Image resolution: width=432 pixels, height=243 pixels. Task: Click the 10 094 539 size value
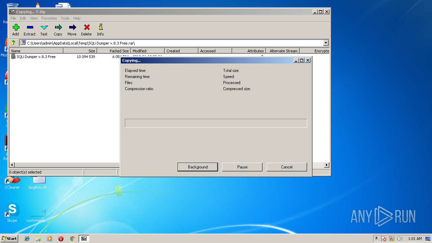(x=86, y=57)
